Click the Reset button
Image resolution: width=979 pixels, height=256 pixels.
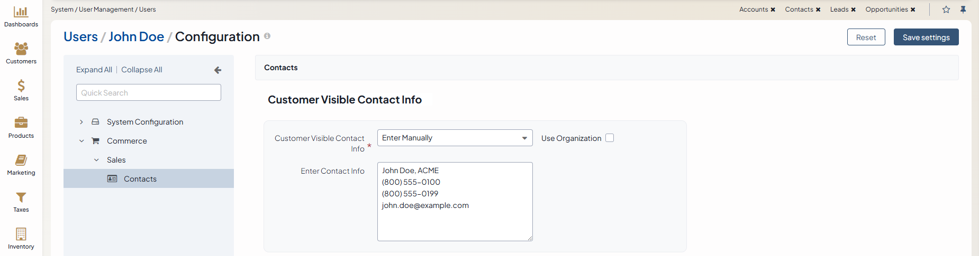click(866, 37)
